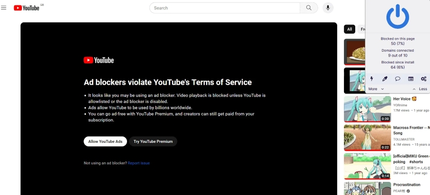Open the Her Voice video thumbnail

point(367,109)
